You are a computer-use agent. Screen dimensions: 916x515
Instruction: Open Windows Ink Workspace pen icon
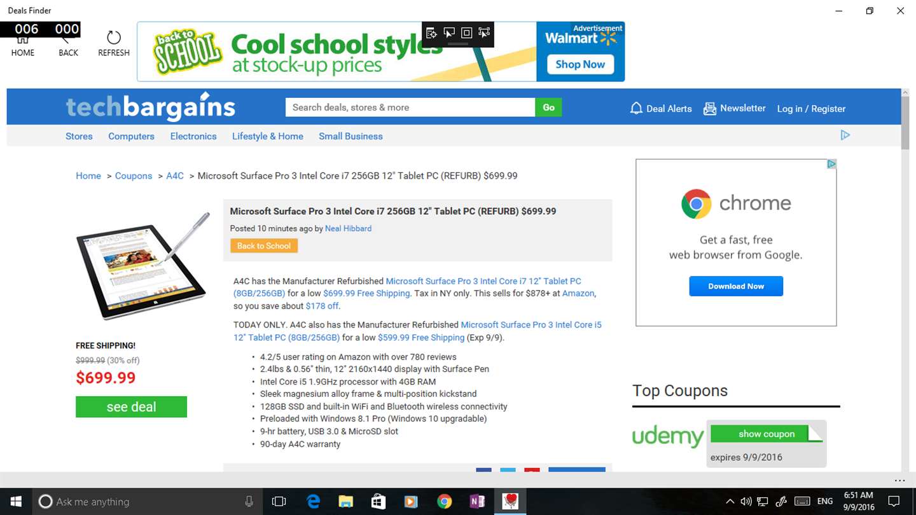(782, 502)
